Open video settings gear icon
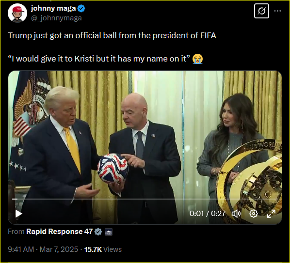The height and width of the screenshot is (263, 290). (253, 214)
